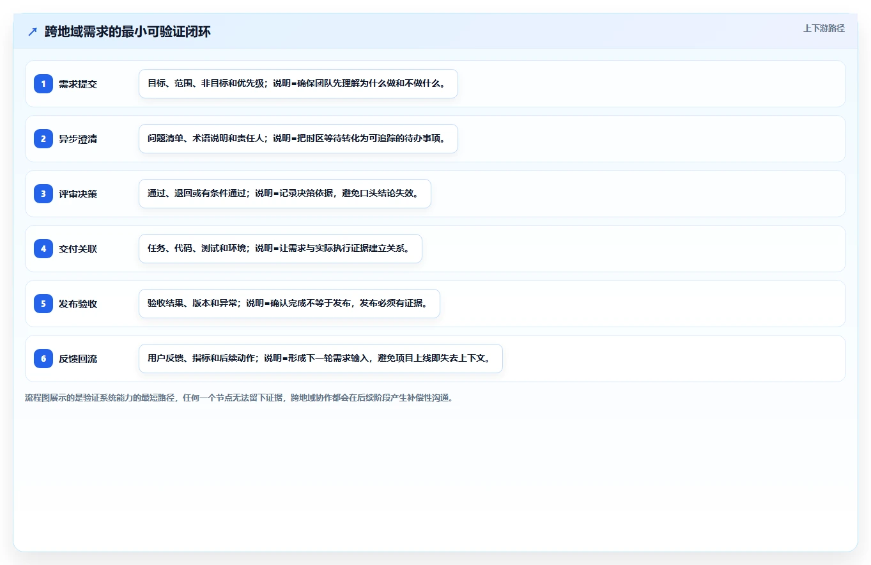Open the description box starting 通过、退回或有条件通过

[x=285, y=194]
